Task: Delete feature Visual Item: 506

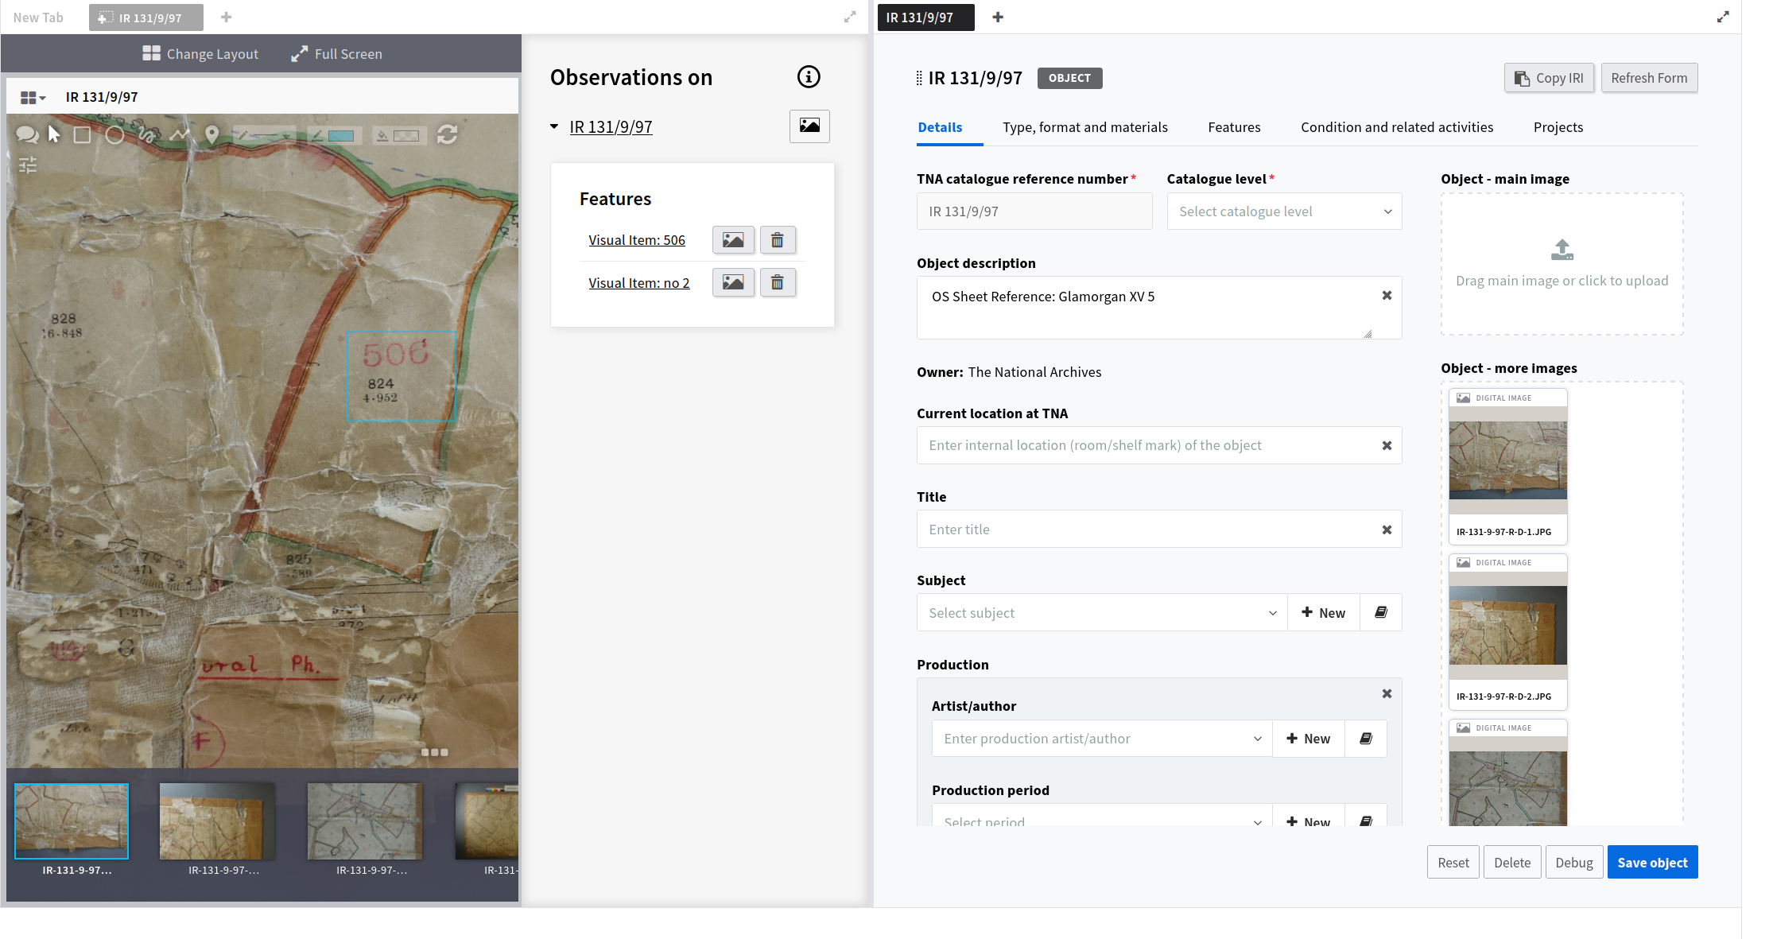Action: [777, 240]
